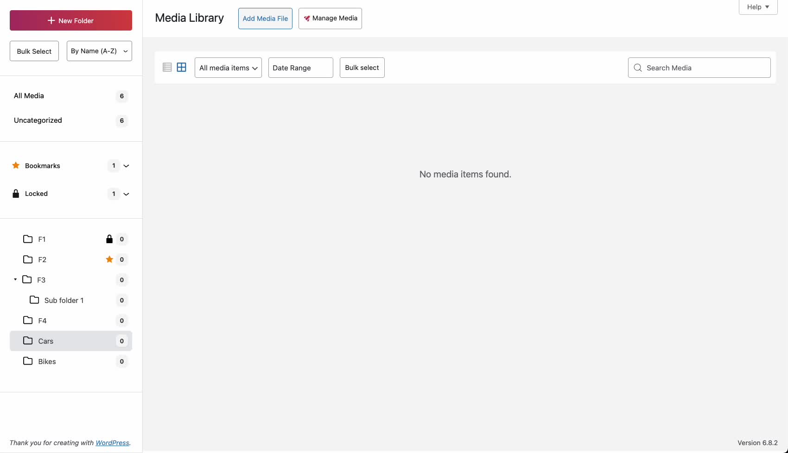Click the Date Range field

click(300, 67)
